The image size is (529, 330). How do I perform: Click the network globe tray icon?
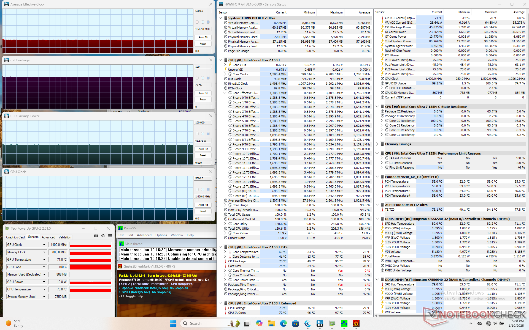(488, 323)
